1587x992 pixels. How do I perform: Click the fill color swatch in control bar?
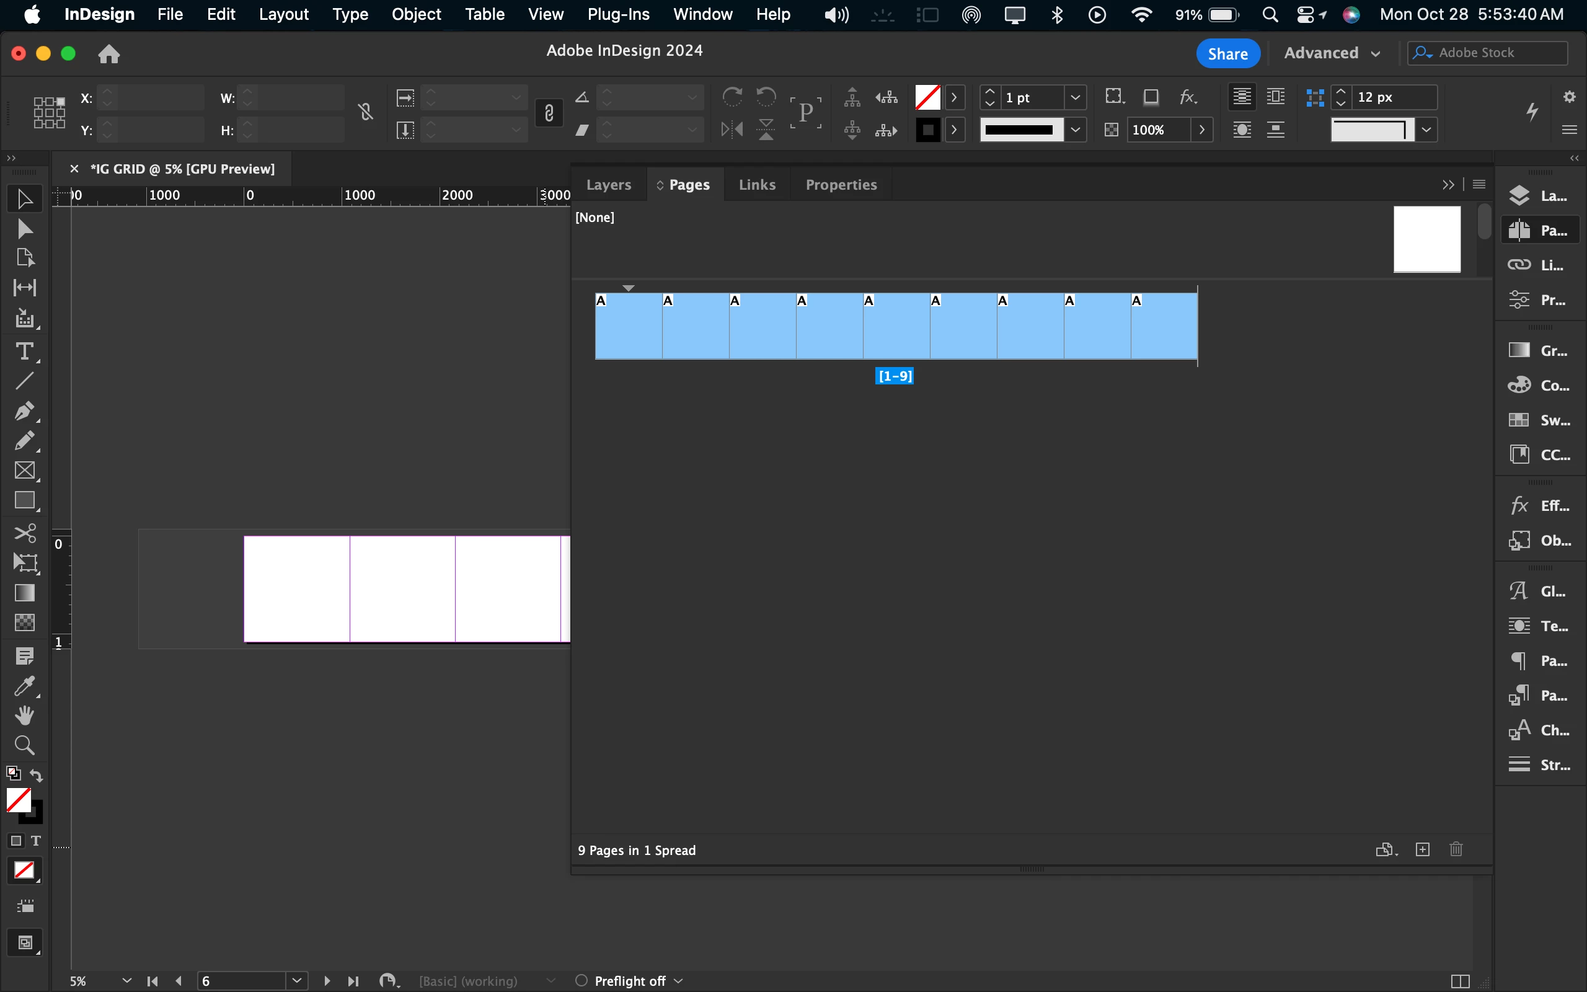coord(927,97)
